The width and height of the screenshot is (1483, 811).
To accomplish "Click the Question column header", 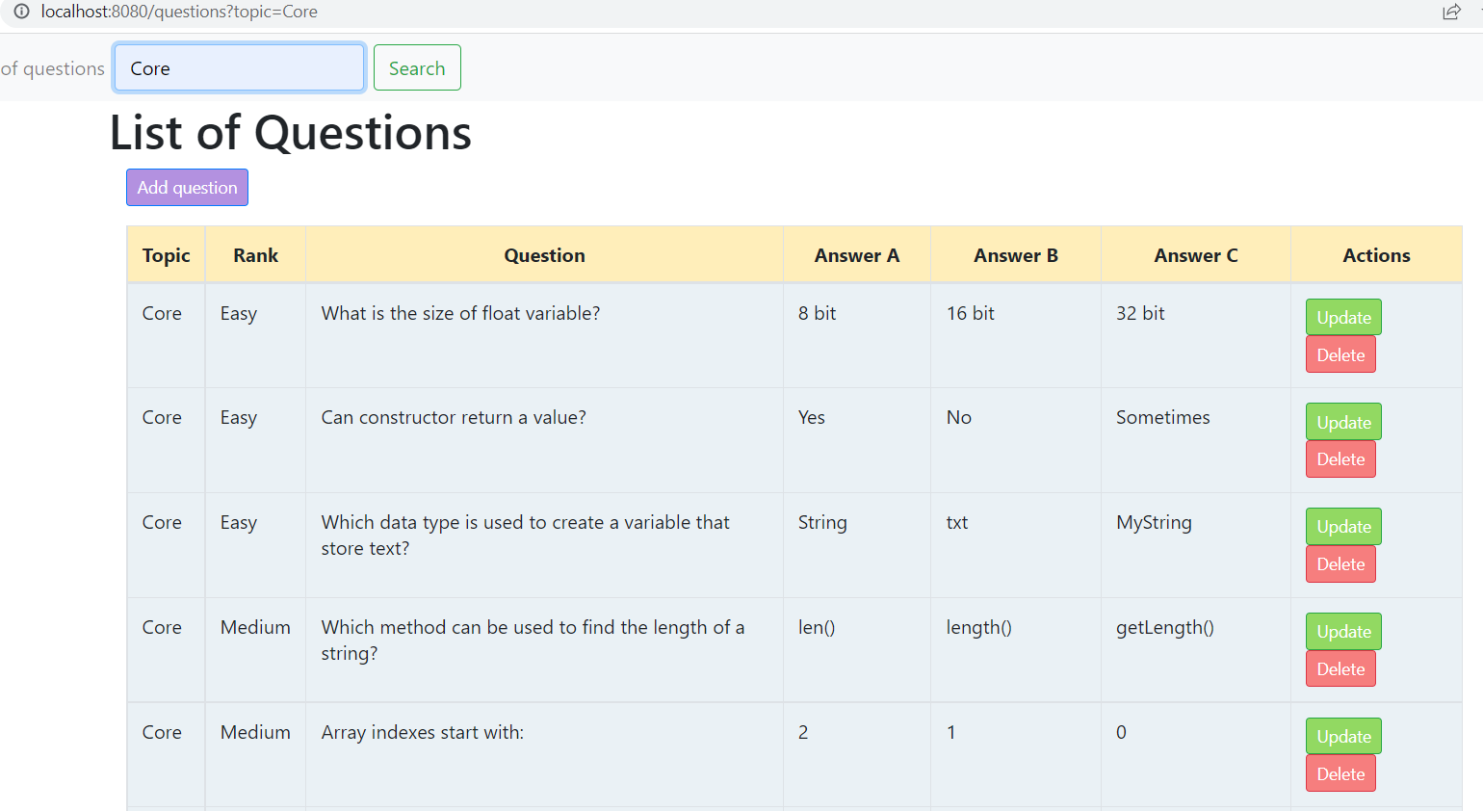I will coord(544,255).
